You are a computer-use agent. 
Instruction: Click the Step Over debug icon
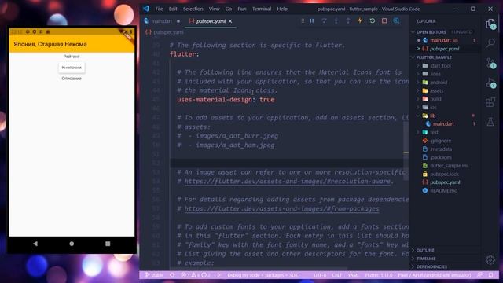(324, 21)
